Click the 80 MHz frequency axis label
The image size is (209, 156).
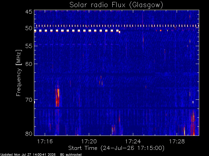pos(29,134)
